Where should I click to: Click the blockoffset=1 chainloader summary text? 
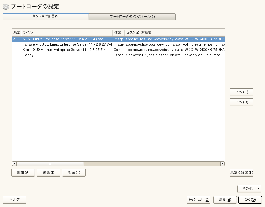tap(174, 55)
